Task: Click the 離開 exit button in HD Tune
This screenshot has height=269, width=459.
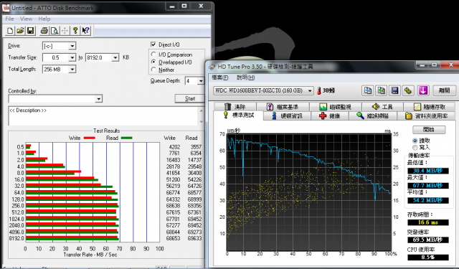Action: 444,90
